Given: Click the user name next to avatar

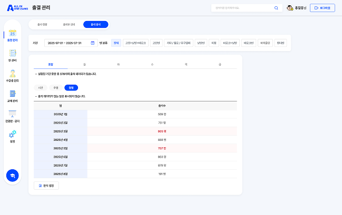Looking at the screenshot, I should (x=300, y=8).
